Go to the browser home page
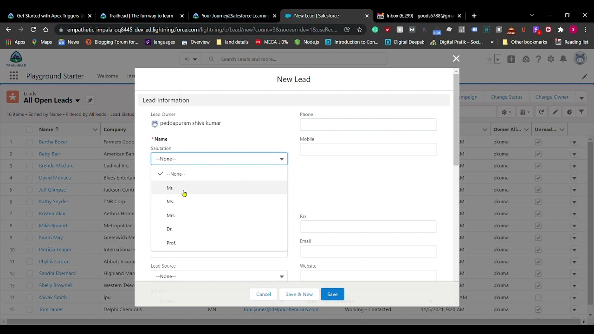 (x=45, y=29)
